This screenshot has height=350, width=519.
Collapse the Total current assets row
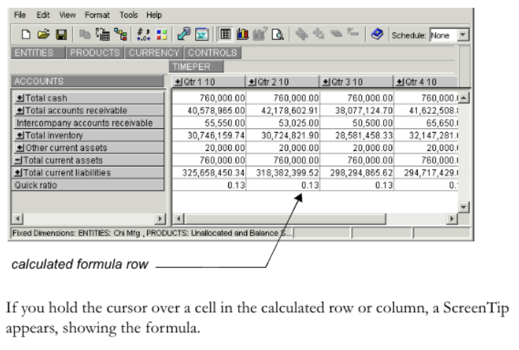[x=20, y=160]
